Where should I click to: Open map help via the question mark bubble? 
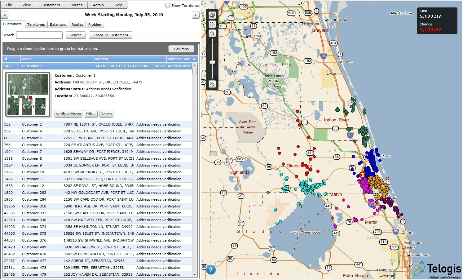click(211, 270)
